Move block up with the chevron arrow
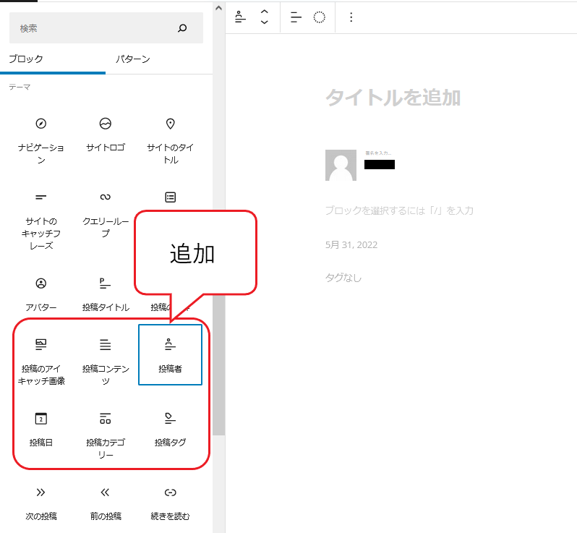 [x=265, y=12]
